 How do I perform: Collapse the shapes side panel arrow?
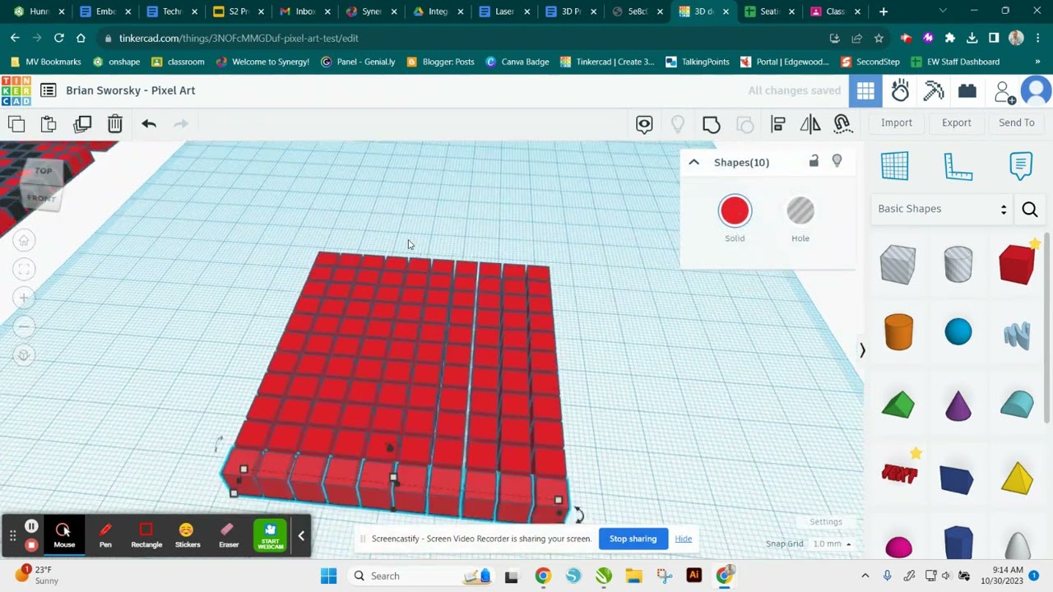point(862,350)
